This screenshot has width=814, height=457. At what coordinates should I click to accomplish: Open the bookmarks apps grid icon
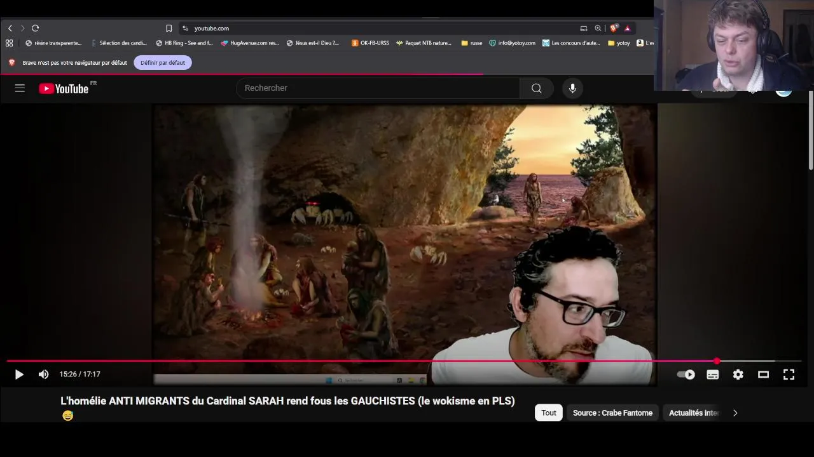click(x=9, y=43)
